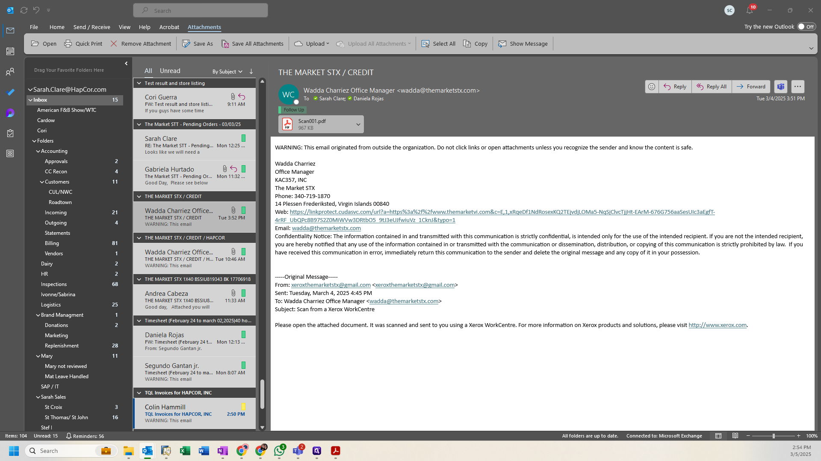
Task: Open the Scan001.pdf attachment dropdown arrow
Action: (358, 124)
